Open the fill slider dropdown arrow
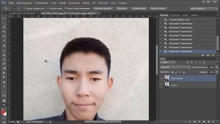The width and height of the screenshot is (220, 124). 217,72
